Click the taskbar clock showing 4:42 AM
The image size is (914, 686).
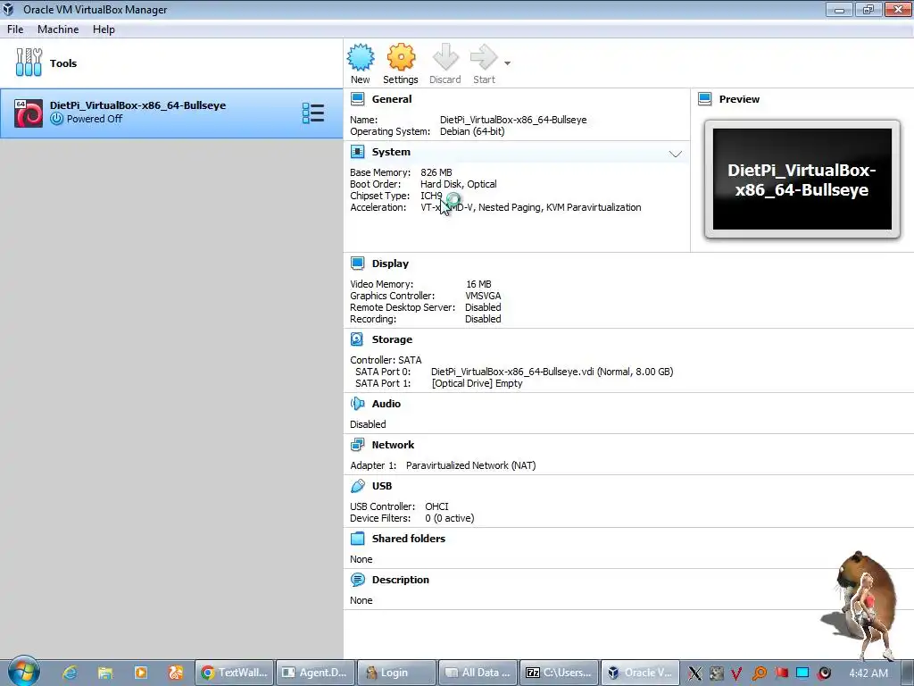coord(868,673)
